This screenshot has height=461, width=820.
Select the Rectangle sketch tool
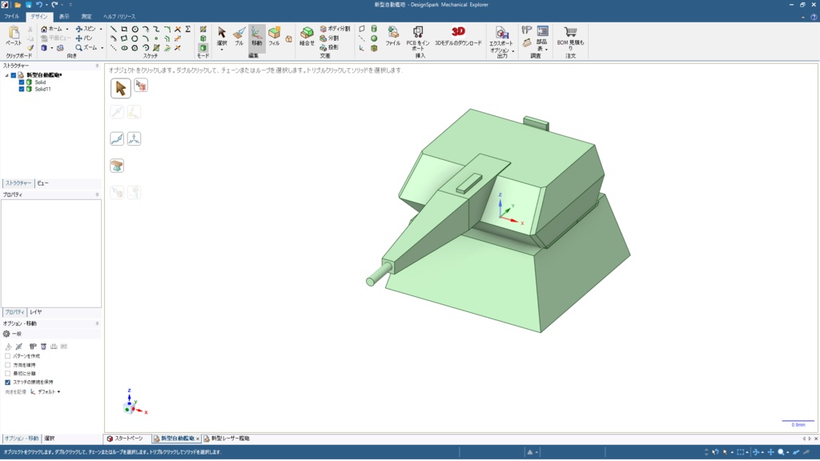pyautogui.click(x=124, y=30)
